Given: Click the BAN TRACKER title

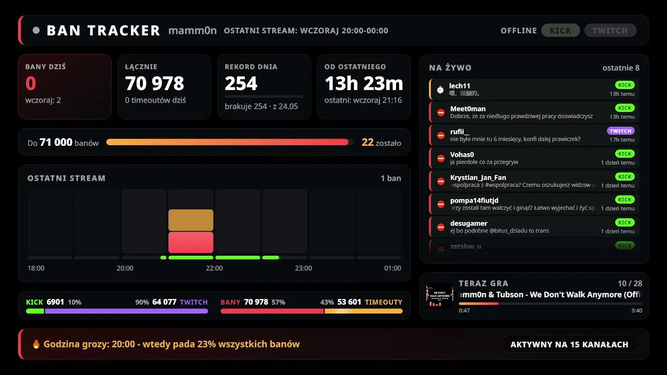Looking at the screenshot, I should coord(103,30).
